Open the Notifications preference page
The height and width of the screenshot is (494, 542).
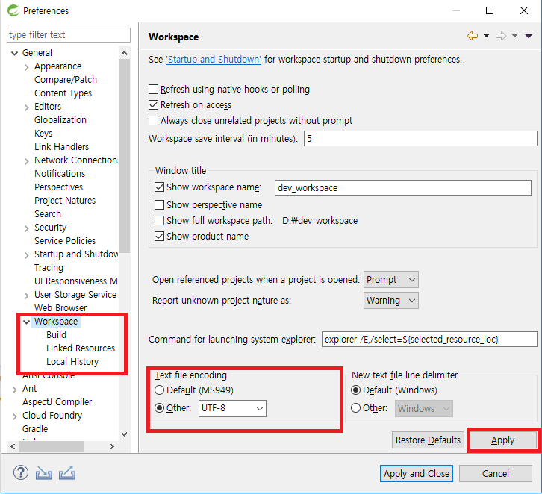60,173
